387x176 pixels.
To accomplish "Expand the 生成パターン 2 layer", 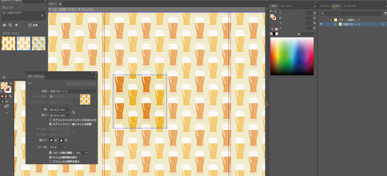I will point(335,24).
